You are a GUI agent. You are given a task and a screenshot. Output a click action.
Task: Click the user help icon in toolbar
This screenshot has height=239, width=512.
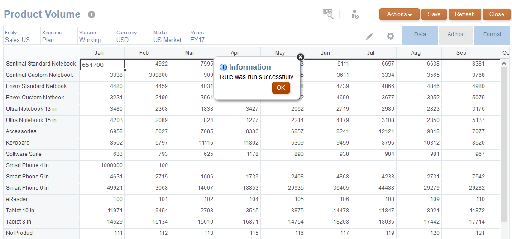(x=355, y=14)
